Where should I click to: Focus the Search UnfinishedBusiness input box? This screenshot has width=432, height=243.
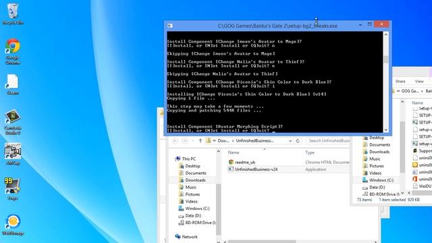328,141
